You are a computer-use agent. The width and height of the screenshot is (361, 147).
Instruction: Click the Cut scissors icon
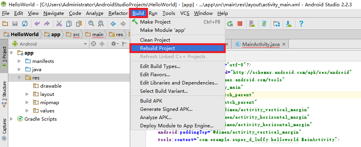click(x=59, y=24)
